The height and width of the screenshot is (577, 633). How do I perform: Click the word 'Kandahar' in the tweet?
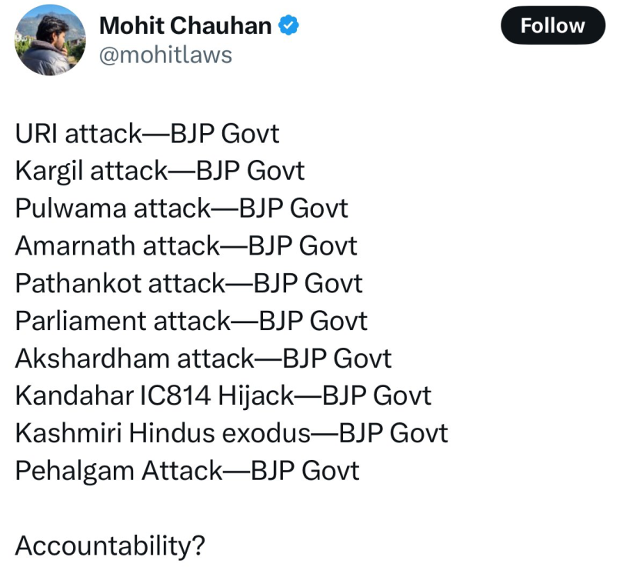point(75,395)
